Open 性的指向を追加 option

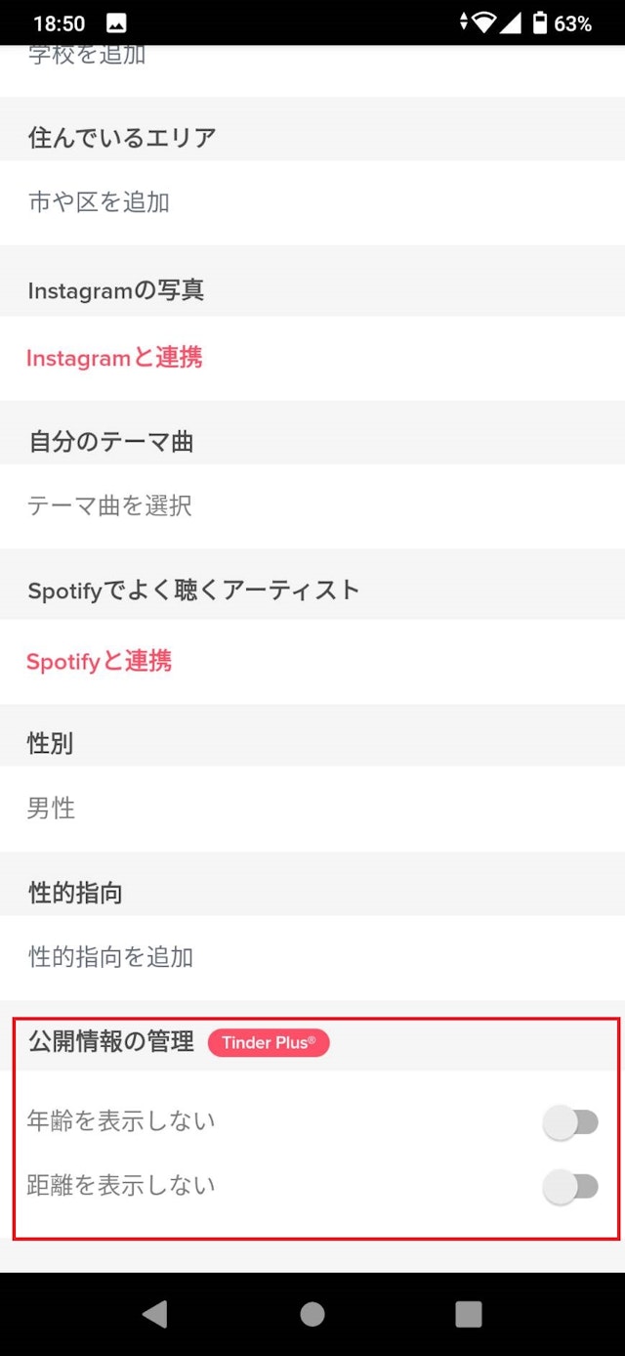click(x=110, y=957)
